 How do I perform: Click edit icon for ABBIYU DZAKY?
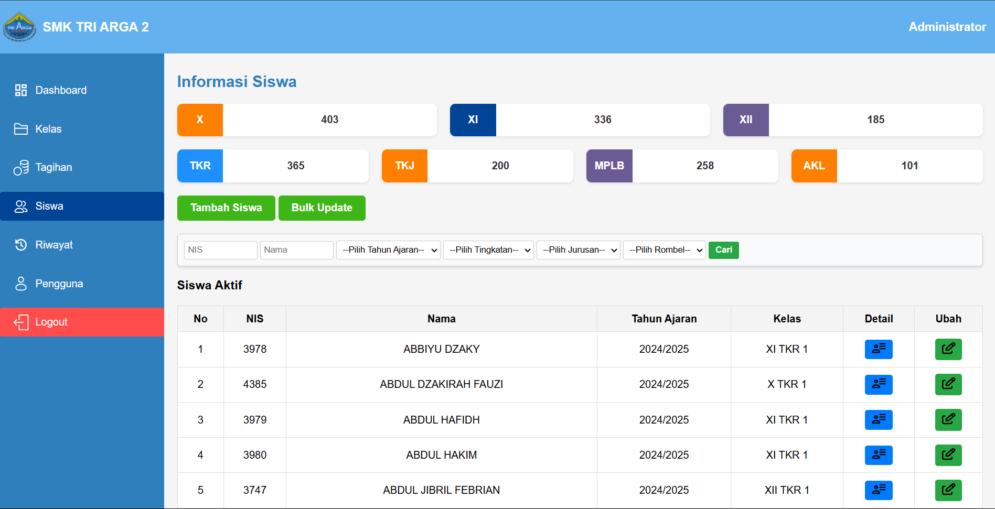948,349
